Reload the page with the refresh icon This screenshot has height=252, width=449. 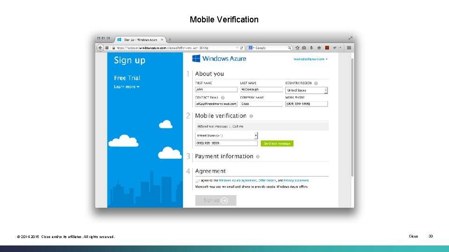(x=242, y=48)
